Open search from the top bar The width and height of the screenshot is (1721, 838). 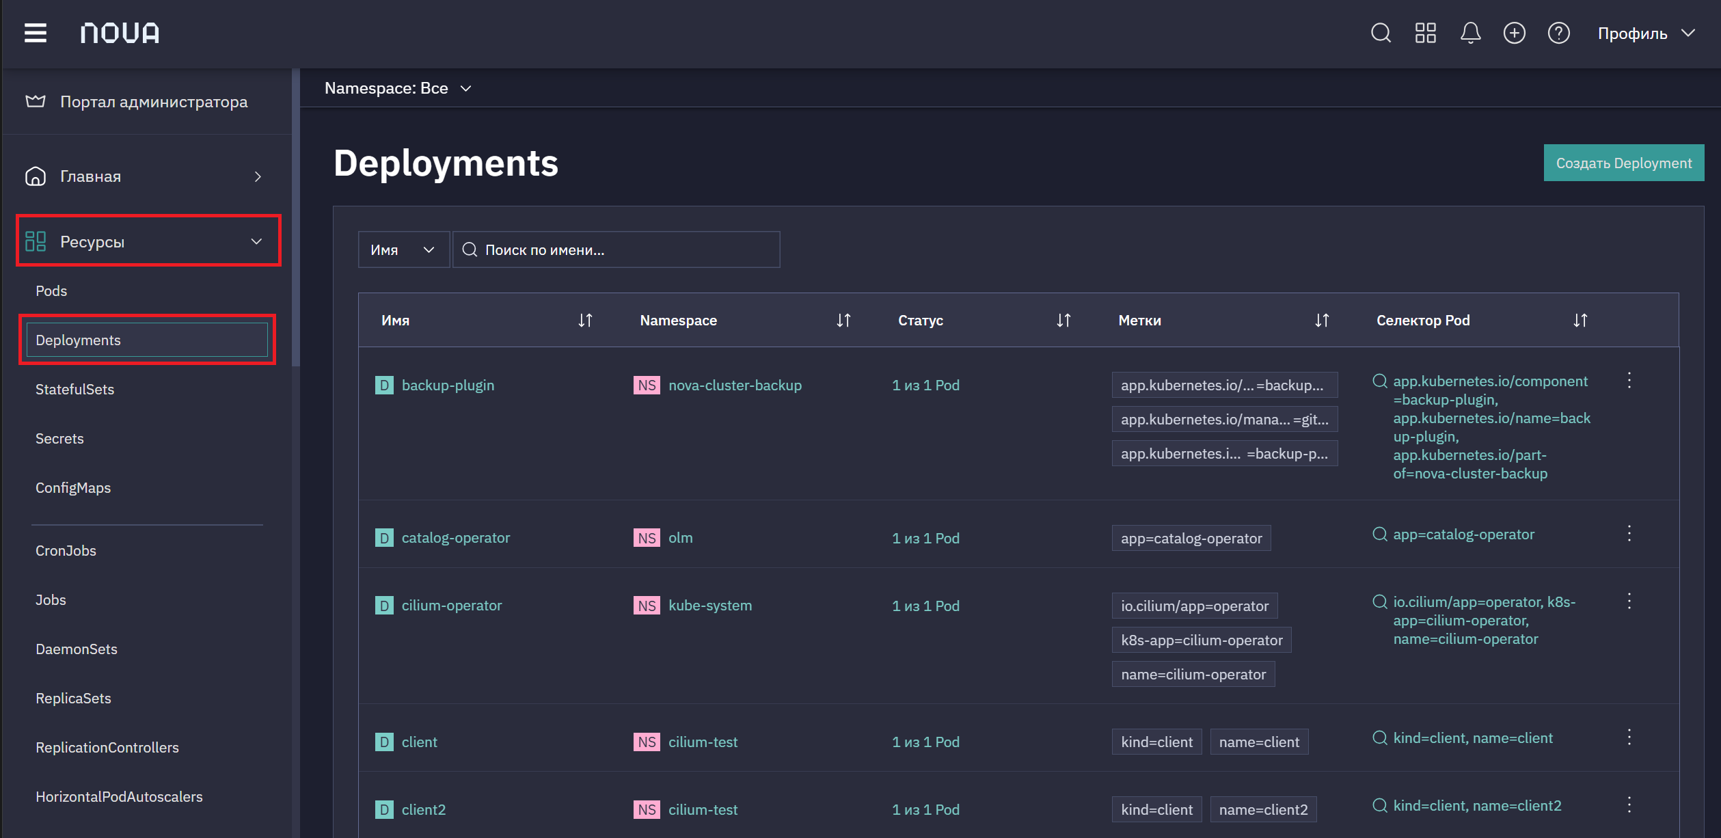point(1381,33)
